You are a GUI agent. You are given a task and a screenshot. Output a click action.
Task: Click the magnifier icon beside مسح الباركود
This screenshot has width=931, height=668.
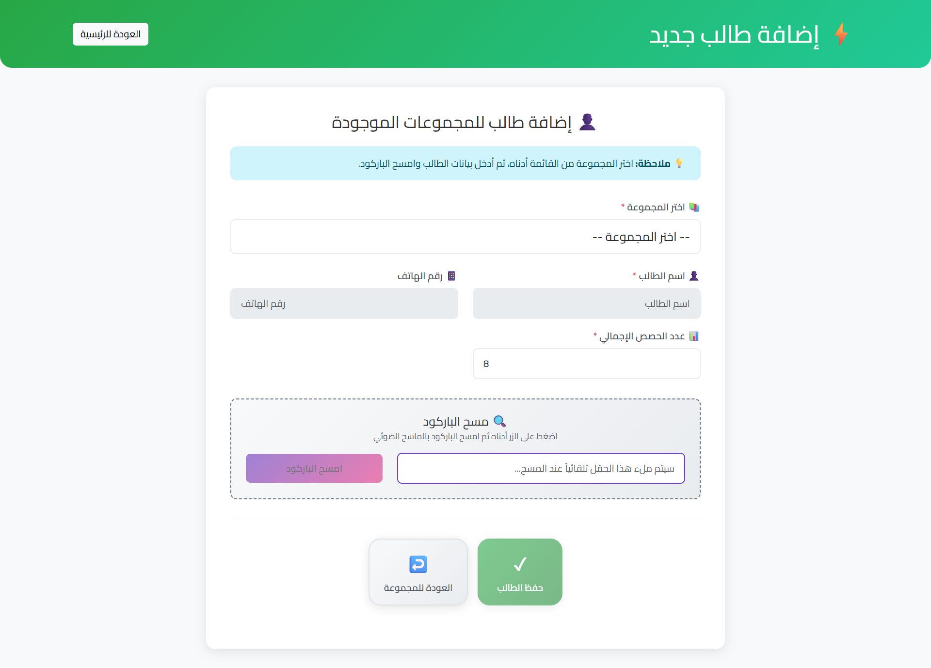[499, 421]
